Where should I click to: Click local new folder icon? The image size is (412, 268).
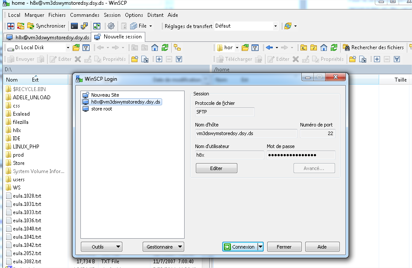click(135, 59)
